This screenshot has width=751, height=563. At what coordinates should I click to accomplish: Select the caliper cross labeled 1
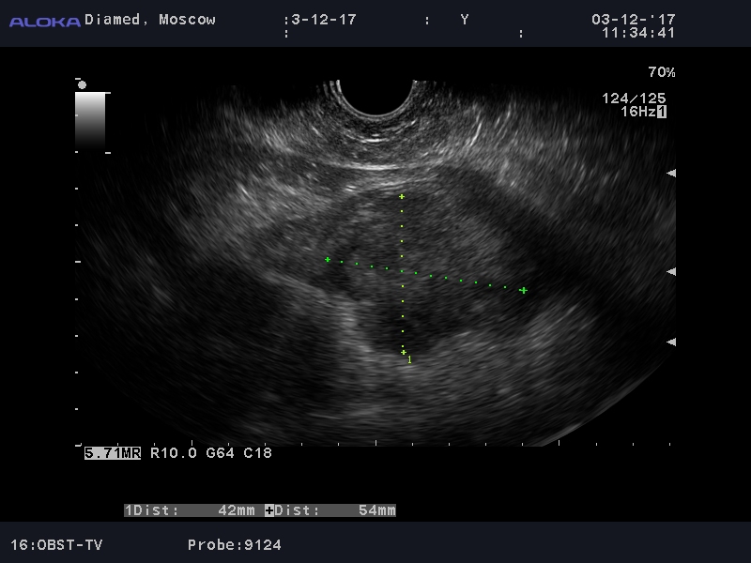(404, 353)
